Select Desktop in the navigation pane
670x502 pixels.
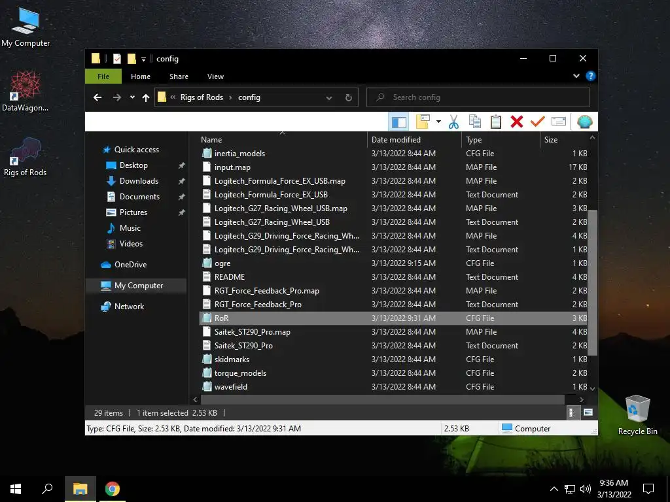click(133, 165)
